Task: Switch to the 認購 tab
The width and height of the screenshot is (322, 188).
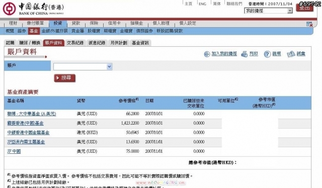Action: 10,43
